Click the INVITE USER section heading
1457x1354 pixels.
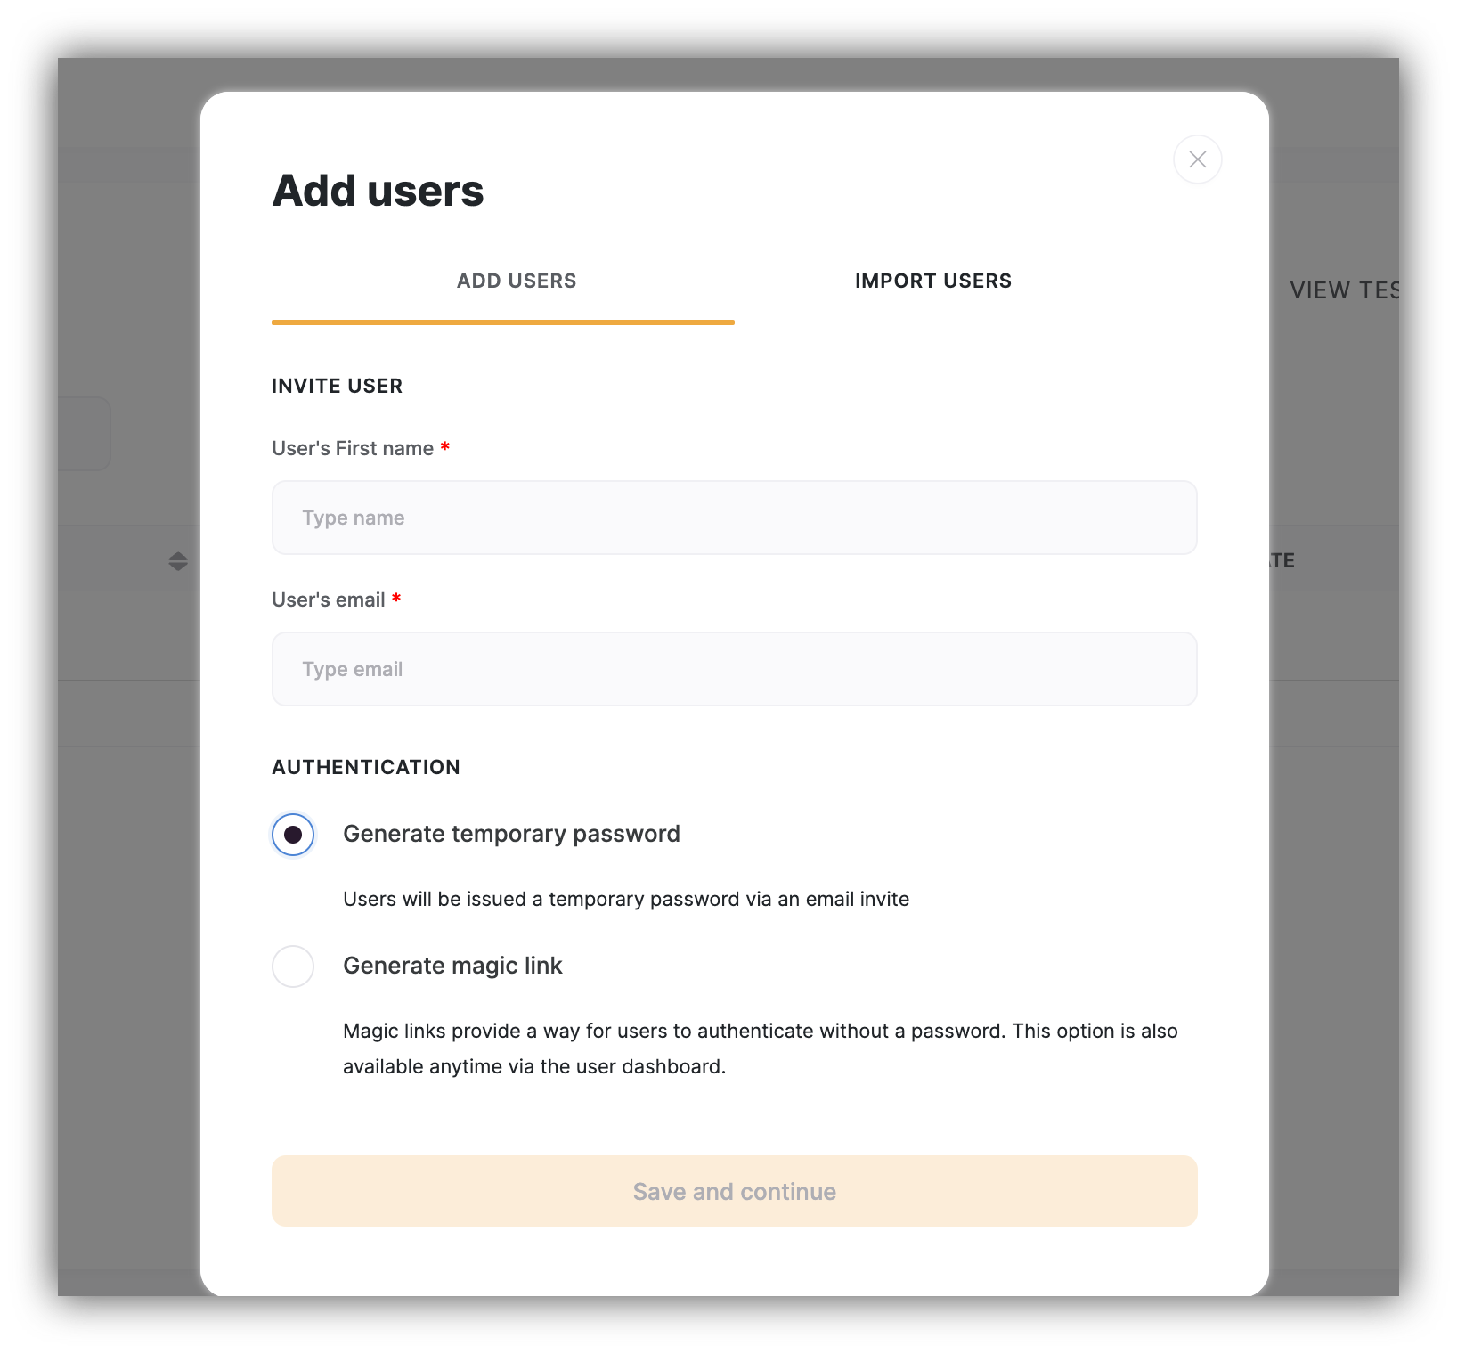pyautogui.click(x=337, y=386)
